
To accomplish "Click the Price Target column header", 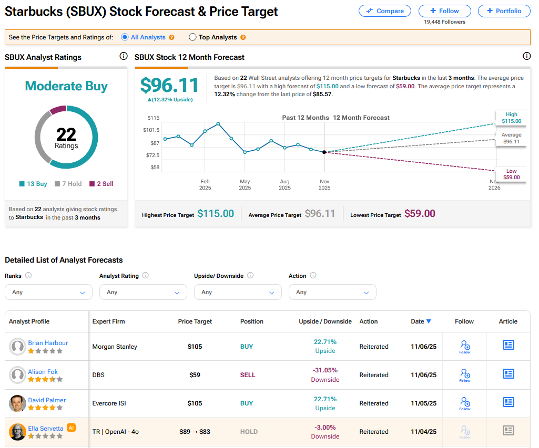I will pos(195,321).
